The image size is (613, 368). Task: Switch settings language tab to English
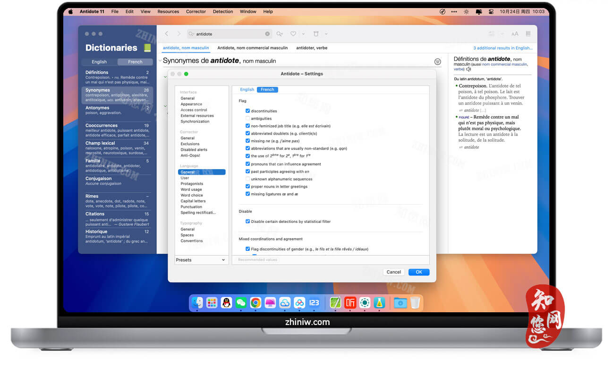[247, 90]
